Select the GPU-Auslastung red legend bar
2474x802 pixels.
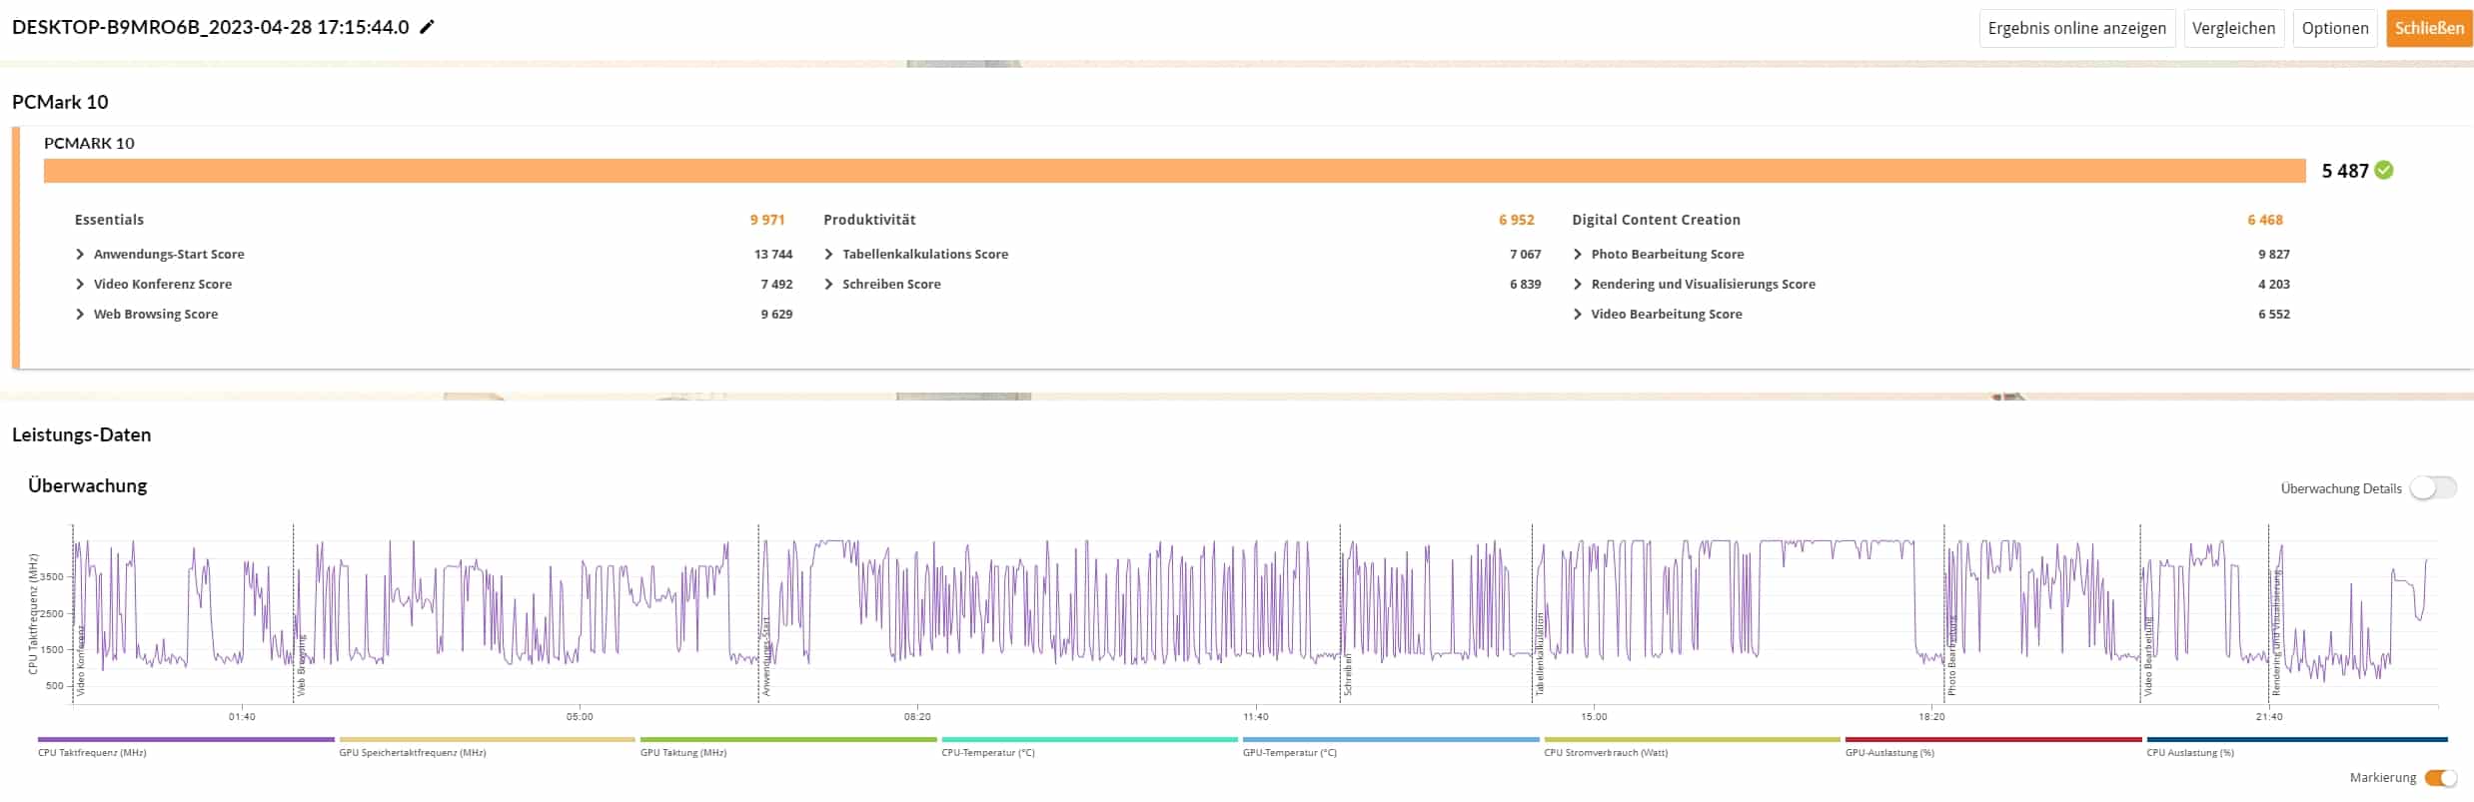(1992, 741)
